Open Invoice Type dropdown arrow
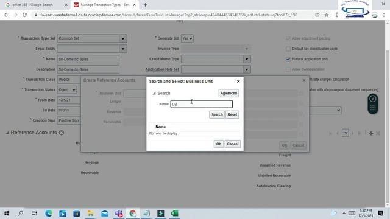The width and height of the screenshot is (390, 219). pos(247,49)
